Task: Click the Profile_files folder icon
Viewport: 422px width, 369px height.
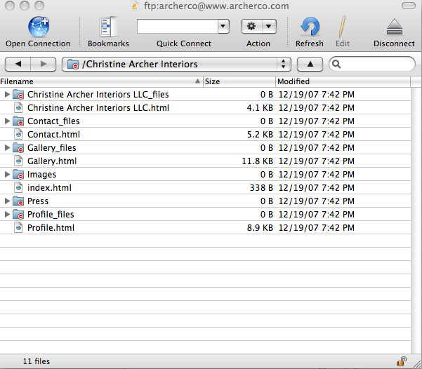Action: [x=18, y=215]
